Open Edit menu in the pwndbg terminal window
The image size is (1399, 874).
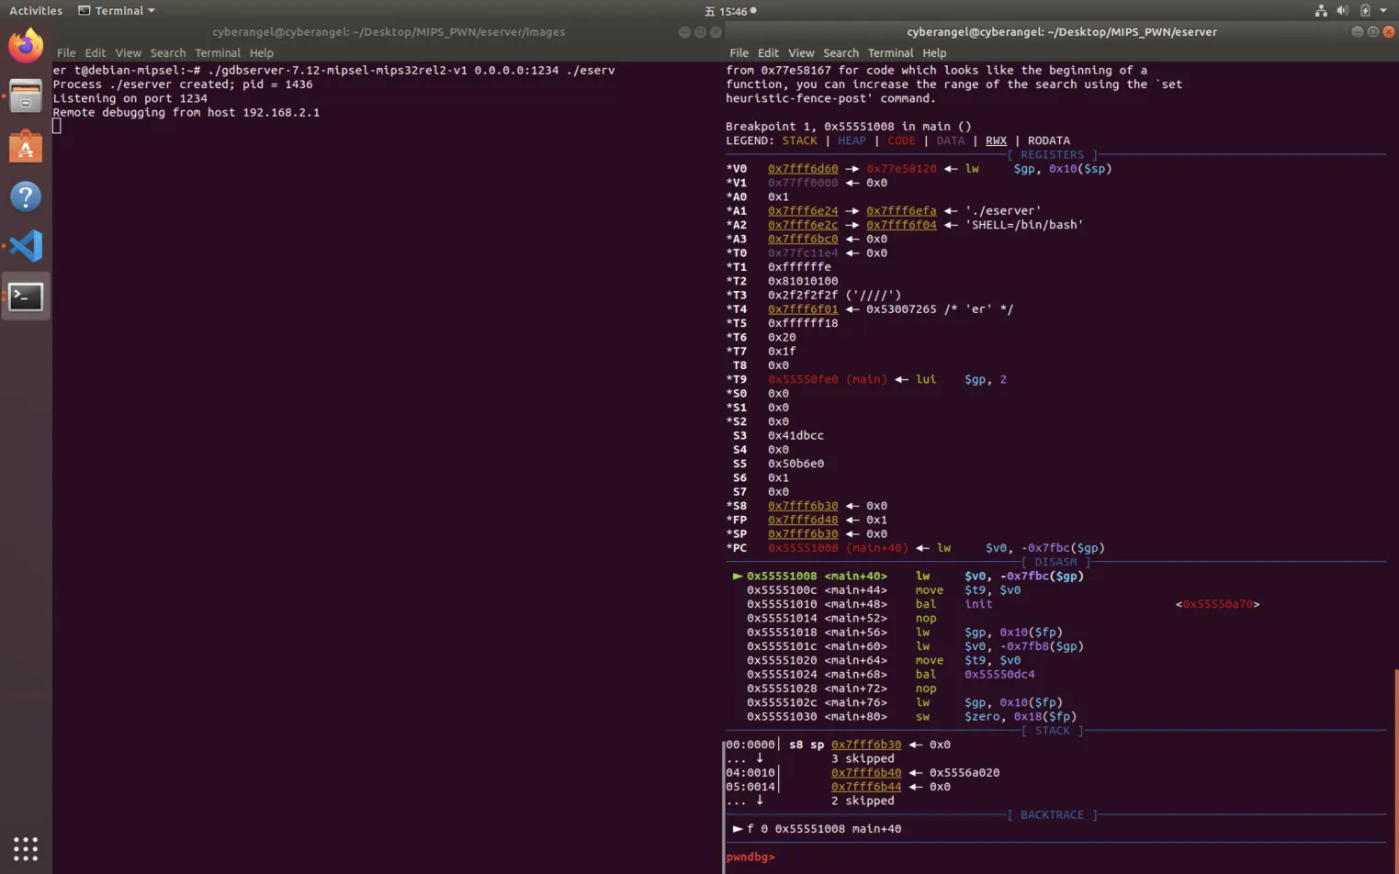(x=768, y=53)
